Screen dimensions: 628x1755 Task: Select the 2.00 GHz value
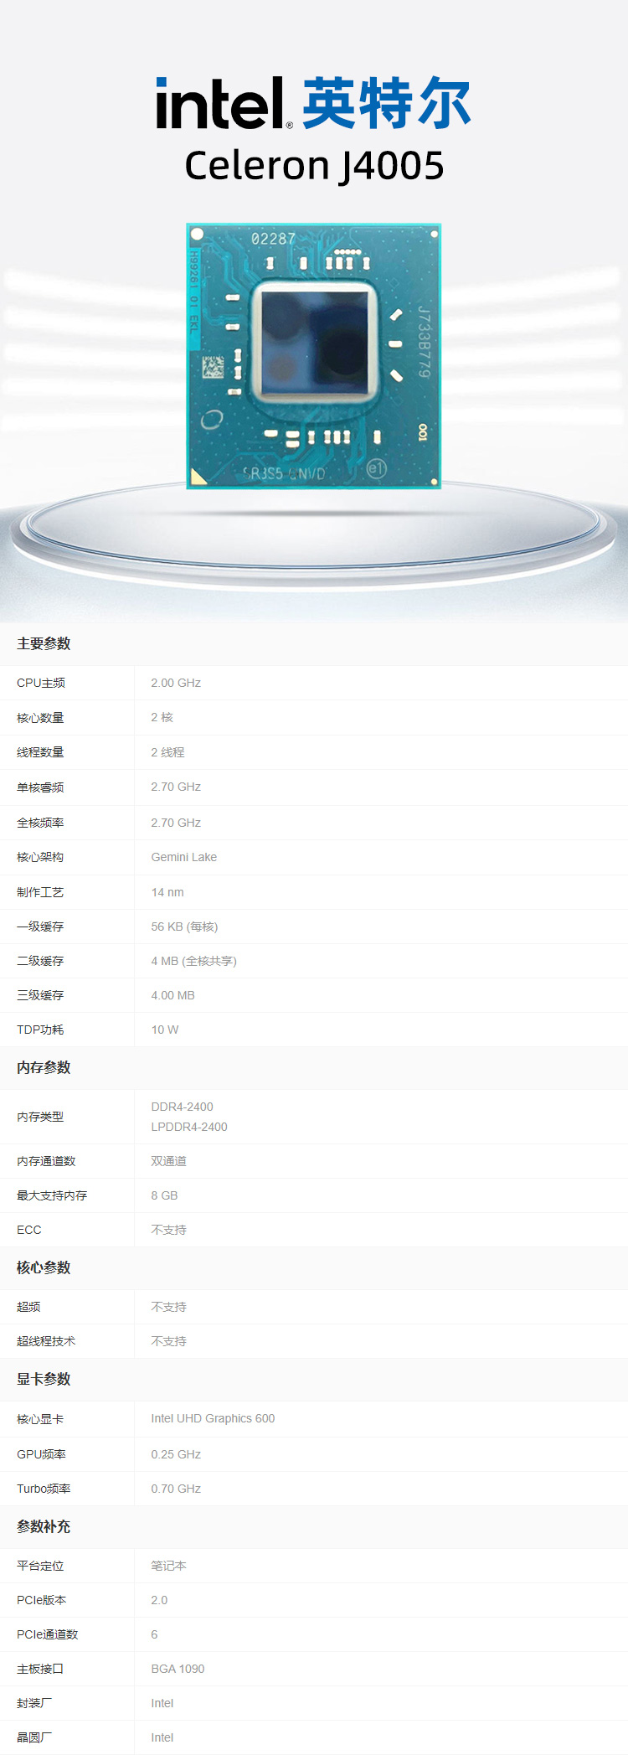(176, 683)
